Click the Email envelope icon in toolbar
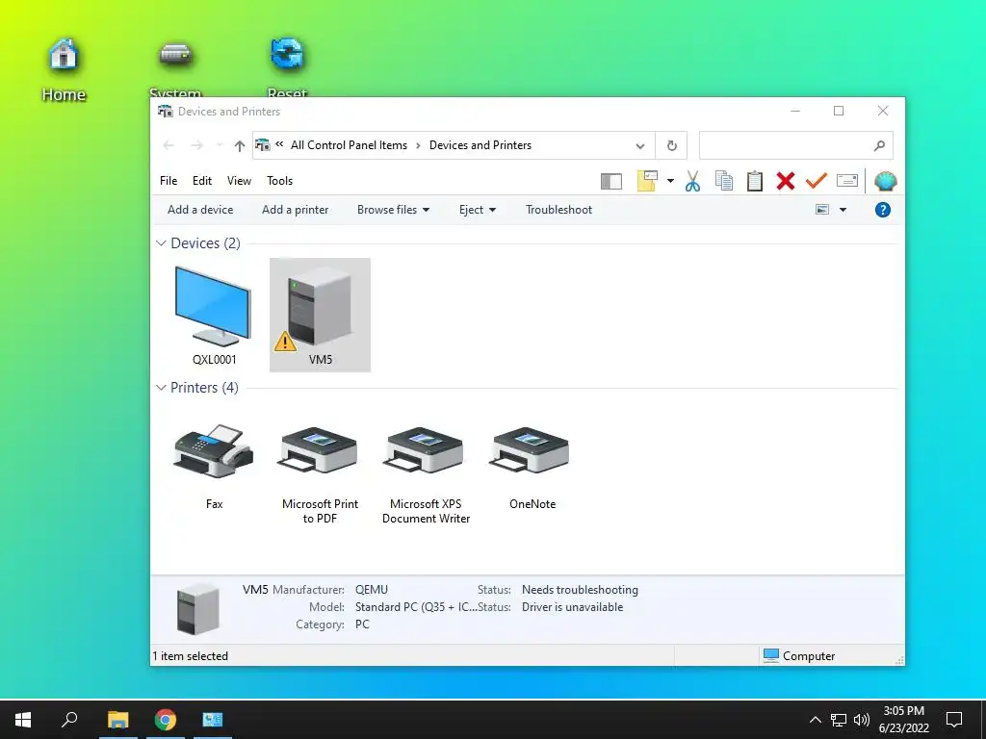This screenshot has width=986, height=739. coord(847,181)
